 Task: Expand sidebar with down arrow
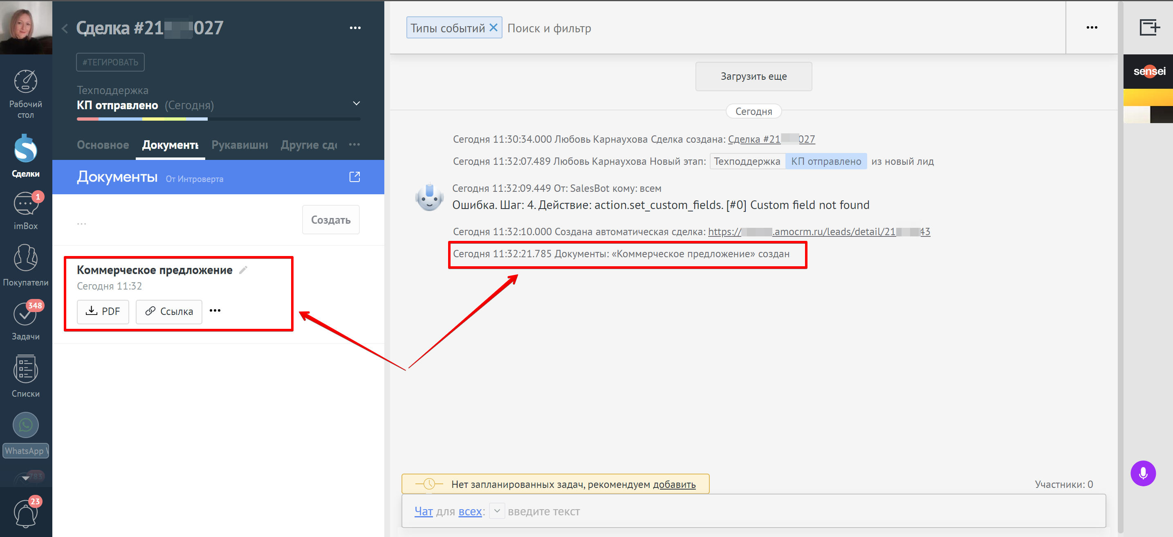coord(26,478)
